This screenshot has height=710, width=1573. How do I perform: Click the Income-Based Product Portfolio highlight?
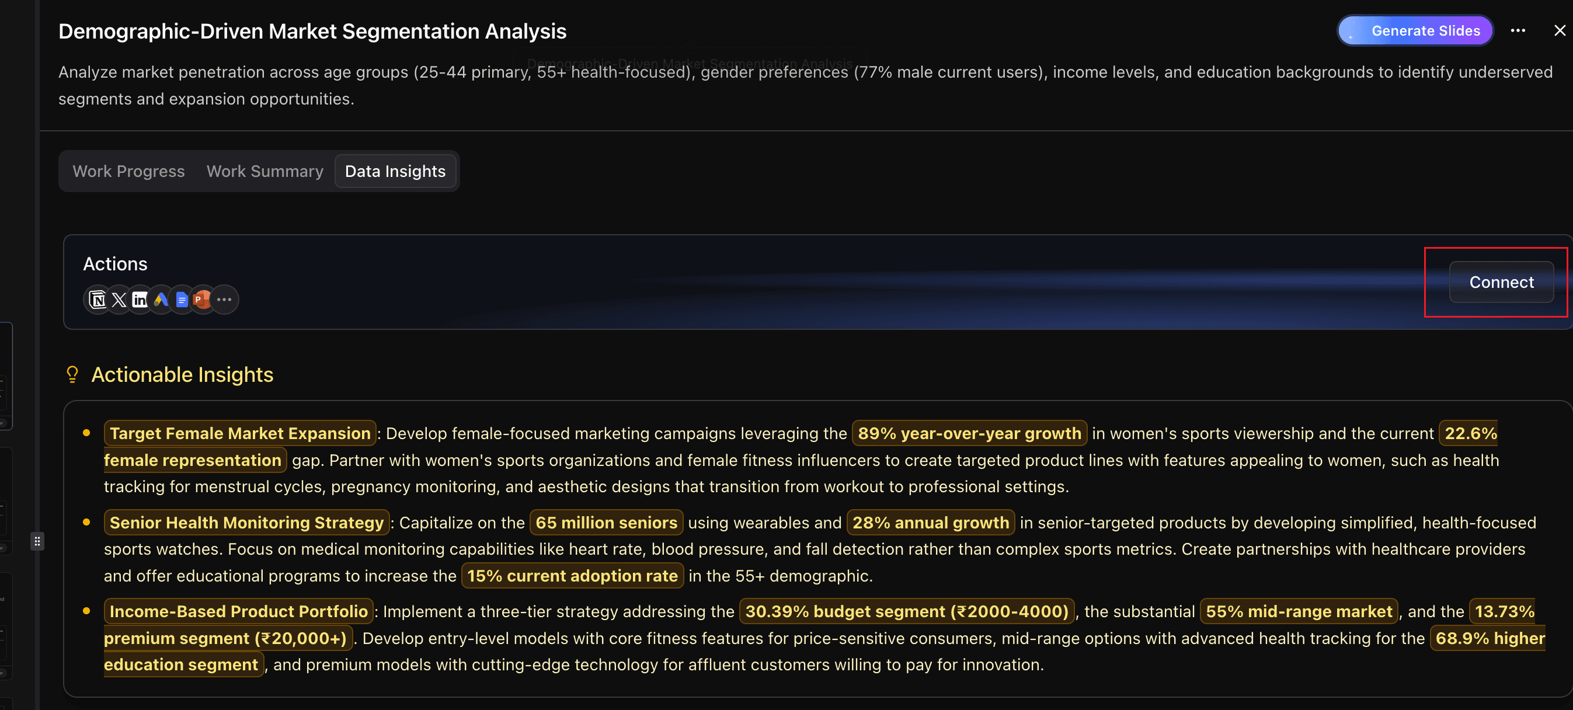[x=238, y=611]
